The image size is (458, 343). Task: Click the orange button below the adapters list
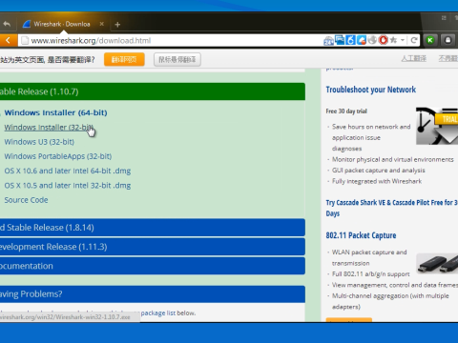point(349,319)
